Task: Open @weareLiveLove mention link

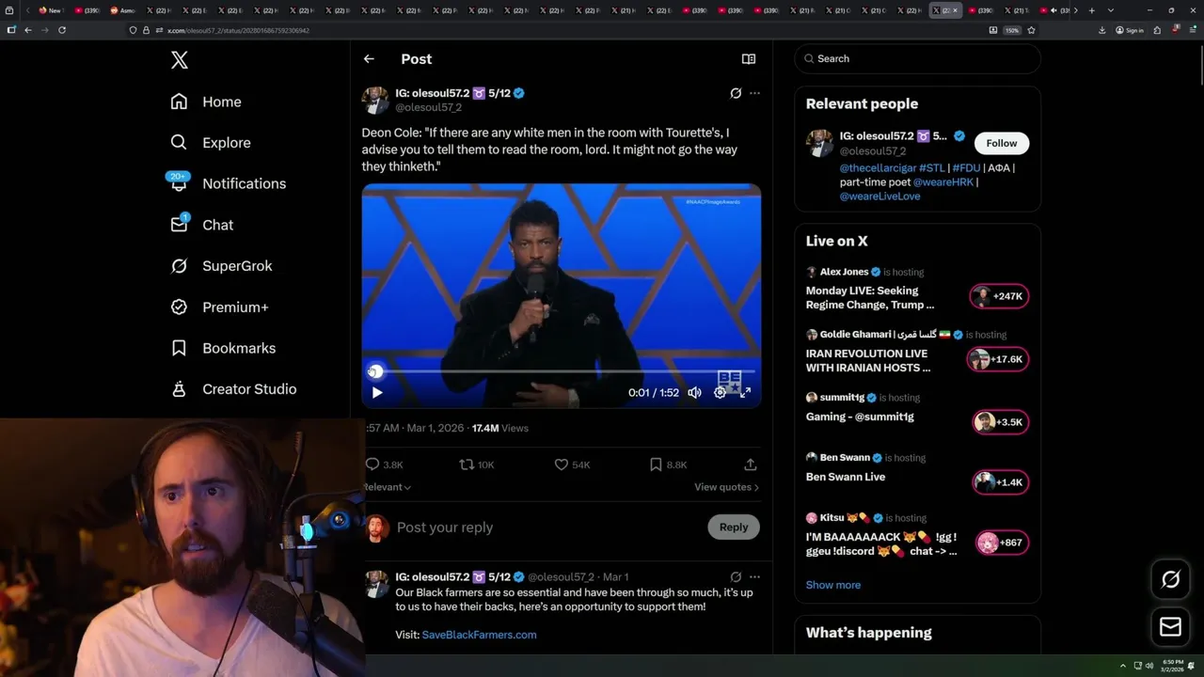Action: [x=879, y=197]
